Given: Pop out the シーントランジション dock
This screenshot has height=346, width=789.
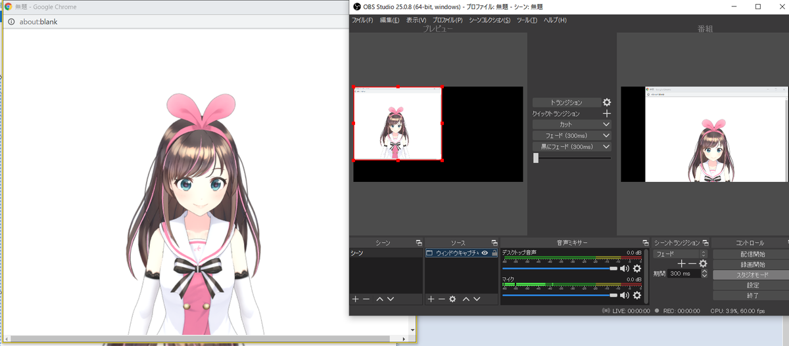Looking at the screenshot, I should coord(705,243).
